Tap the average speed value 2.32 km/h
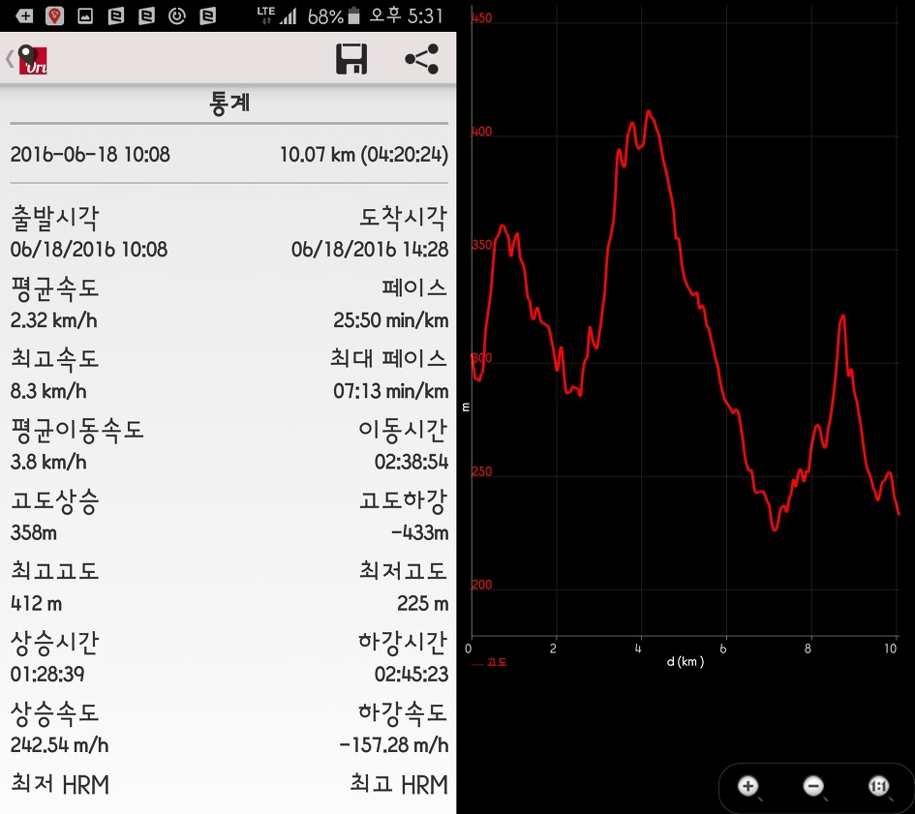The height and width of the screenshot is (814, 915). click(x=53, y=320)
